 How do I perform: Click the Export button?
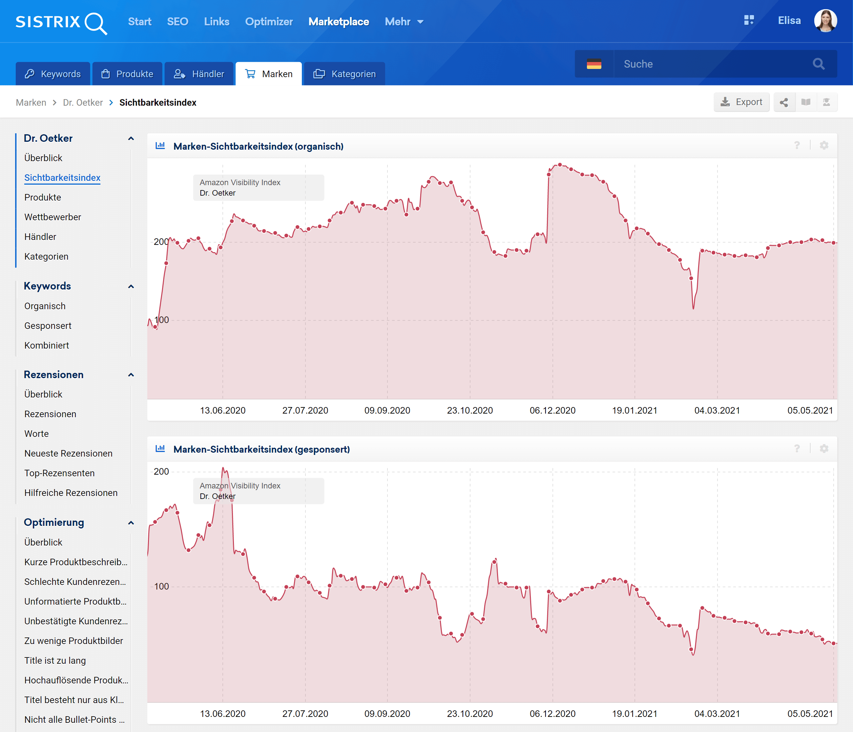741,102
